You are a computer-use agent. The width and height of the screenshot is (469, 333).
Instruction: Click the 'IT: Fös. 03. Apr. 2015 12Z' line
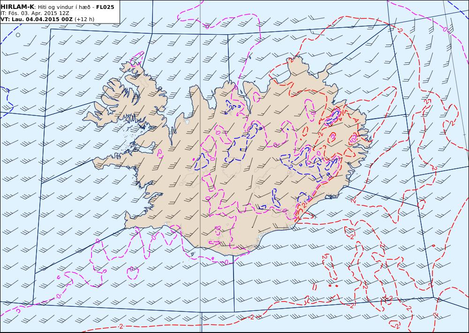point(35,13)
